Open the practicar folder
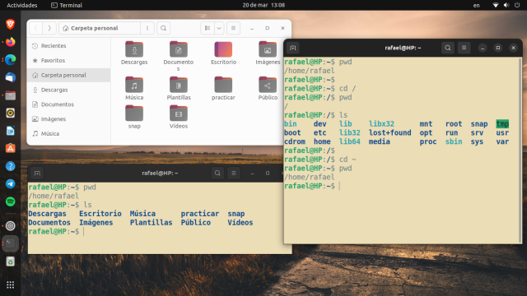 [223, 85]
